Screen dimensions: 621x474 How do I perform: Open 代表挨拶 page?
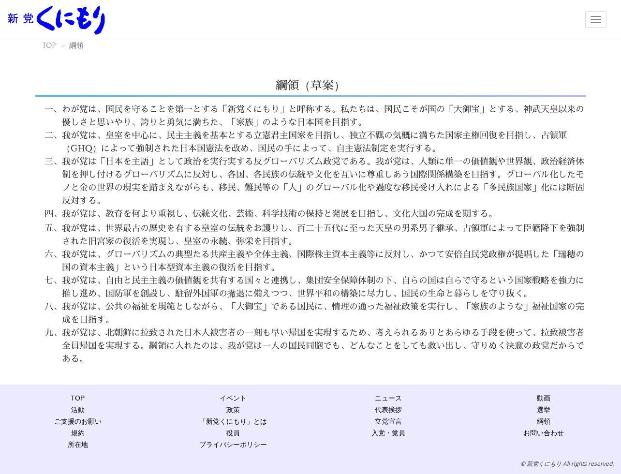pyautogui.click(x=388, y=410)
